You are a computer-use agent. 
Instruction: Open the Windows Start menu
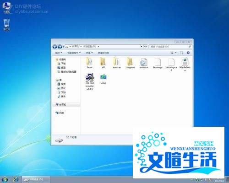tap(5, 180)
